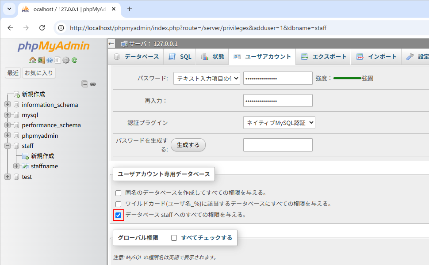Open the authentication plugin dropdown
Image resolution: width=429 pixels, height=265 pixels.
[278, 122]
